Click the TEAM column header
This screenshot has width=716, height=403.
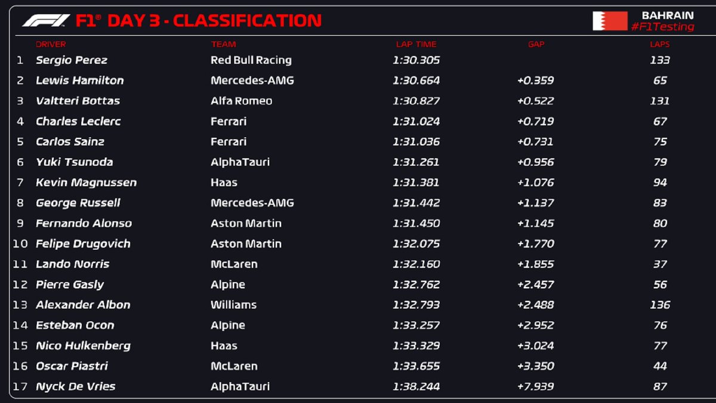pyautogui.click(x=223, y=44)
